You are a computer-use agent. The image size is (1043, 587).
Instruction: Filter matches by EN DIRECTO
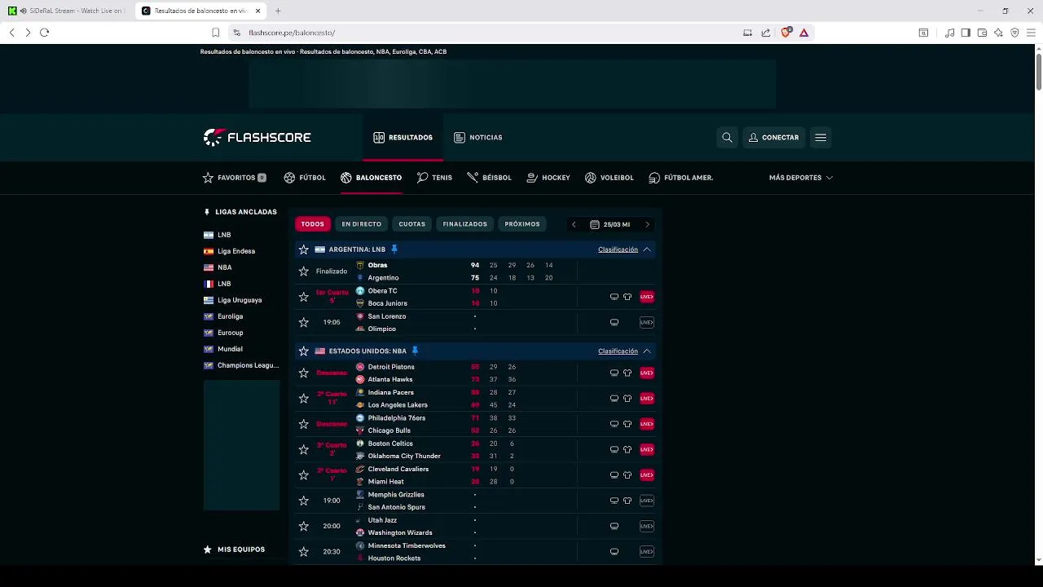tap(361, 224)
